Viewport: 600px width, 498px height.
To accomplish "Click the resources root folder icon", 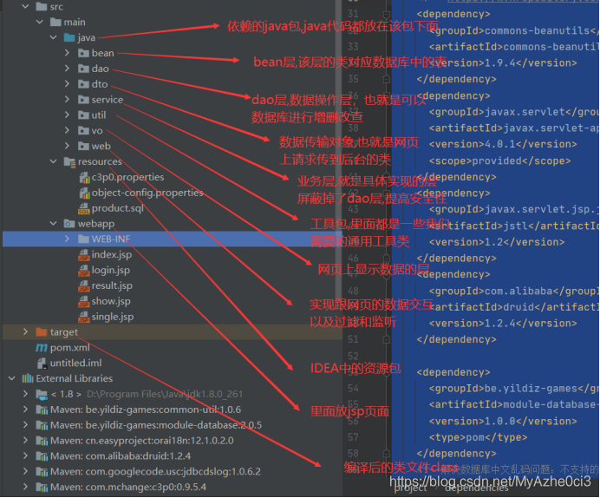I will coord(69,162).
